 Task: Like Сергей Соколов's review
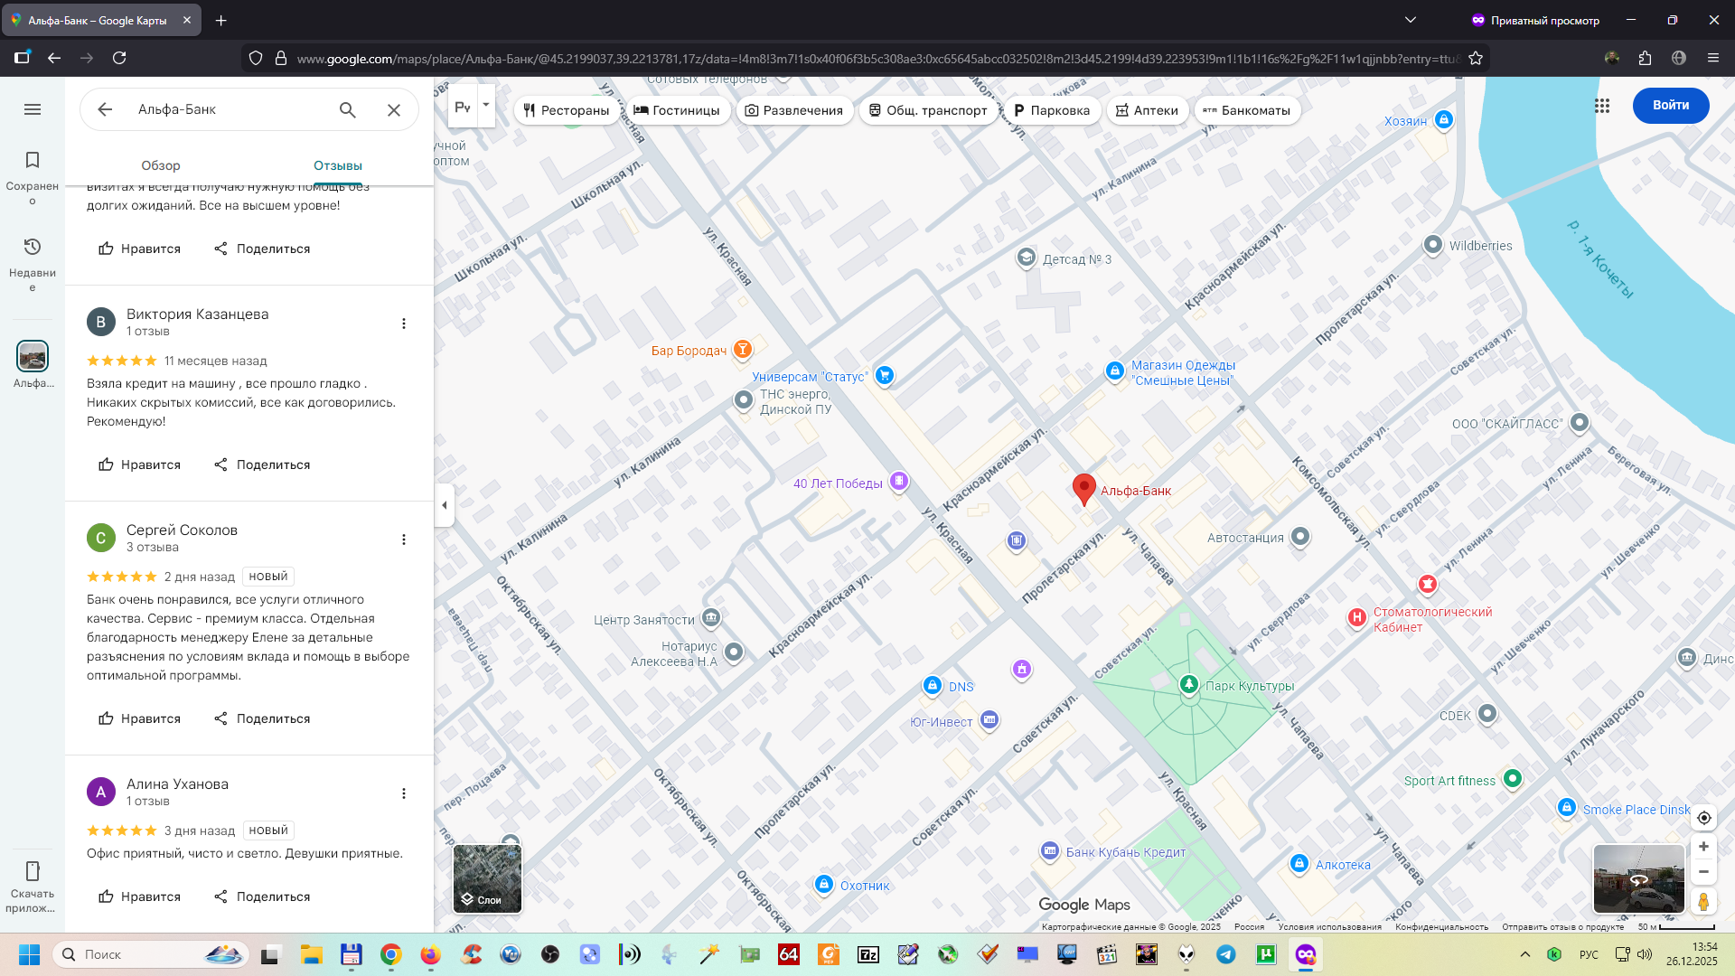(x=139, y=718)
